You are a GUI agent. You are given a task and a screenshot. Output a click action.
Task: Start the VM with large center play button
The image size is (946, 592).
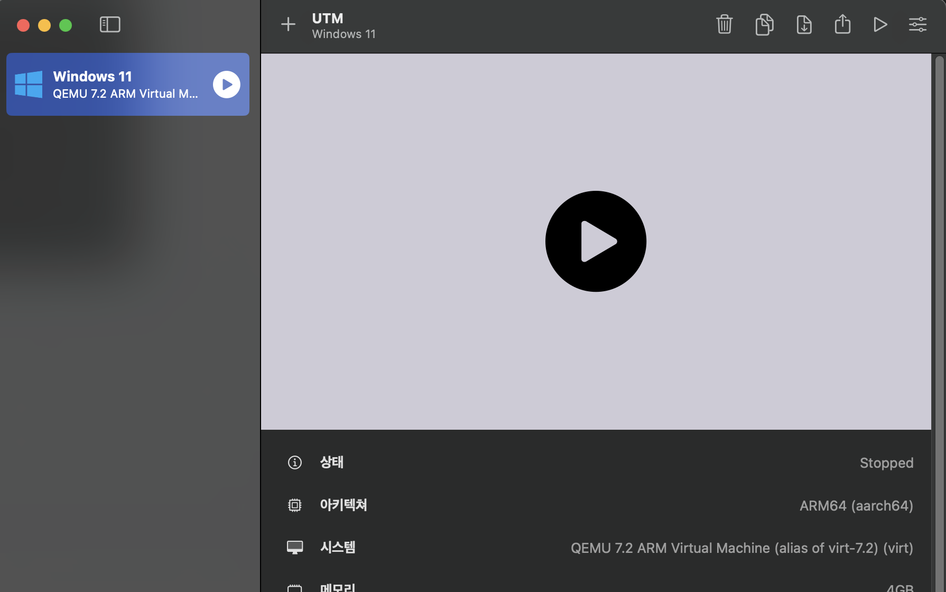coord(596,241)
